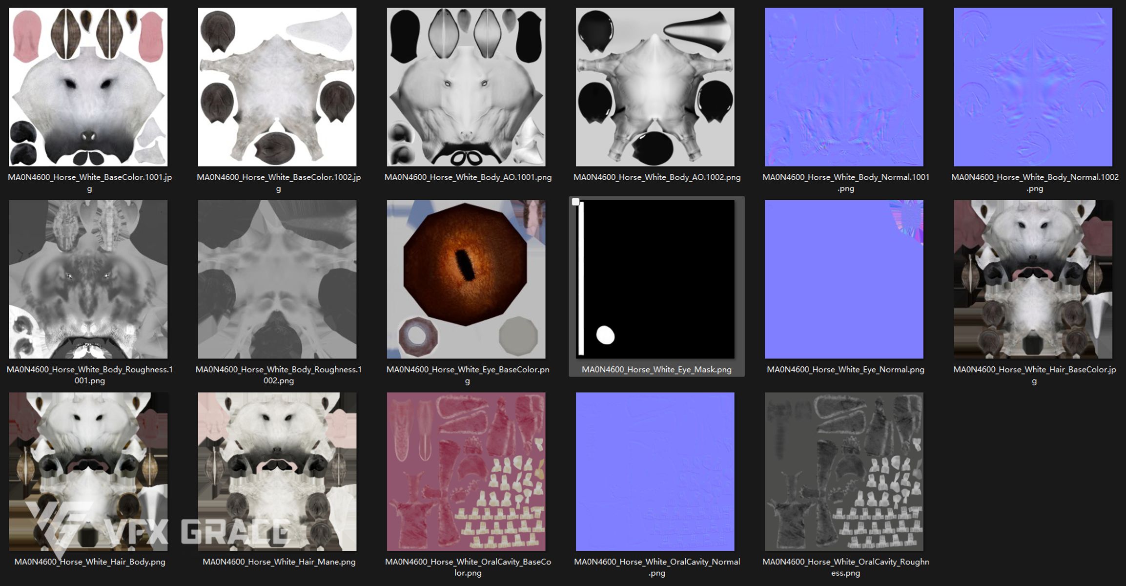The image size is (1126, 586).
Task: Select the Eye_BaseColor eye texture thumbnail
Action: (466, 279)
